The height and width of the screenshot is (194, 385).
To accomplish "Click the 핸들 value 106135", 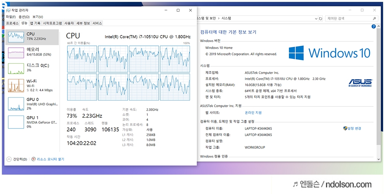I will [110, 130].
